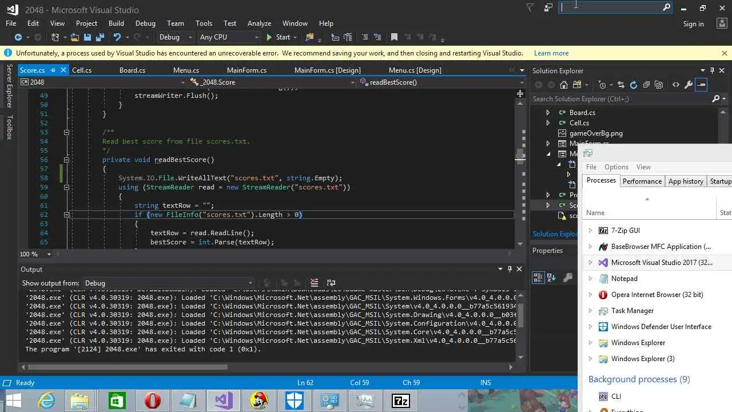This screenshot has width=732, height=412.
Task: Click the New Project toolbar icon
Action: coord(55,37)
